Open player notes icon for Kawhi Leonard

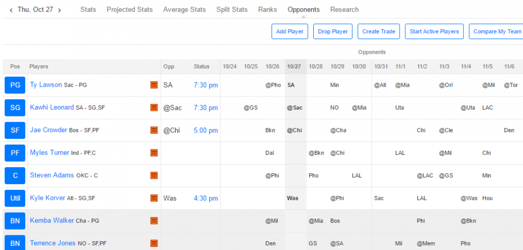point(154,108)
